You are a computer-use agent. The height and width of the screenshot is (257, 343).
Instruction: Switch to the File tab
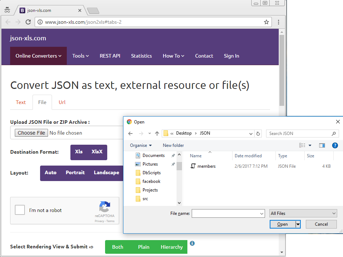(42, 102)
